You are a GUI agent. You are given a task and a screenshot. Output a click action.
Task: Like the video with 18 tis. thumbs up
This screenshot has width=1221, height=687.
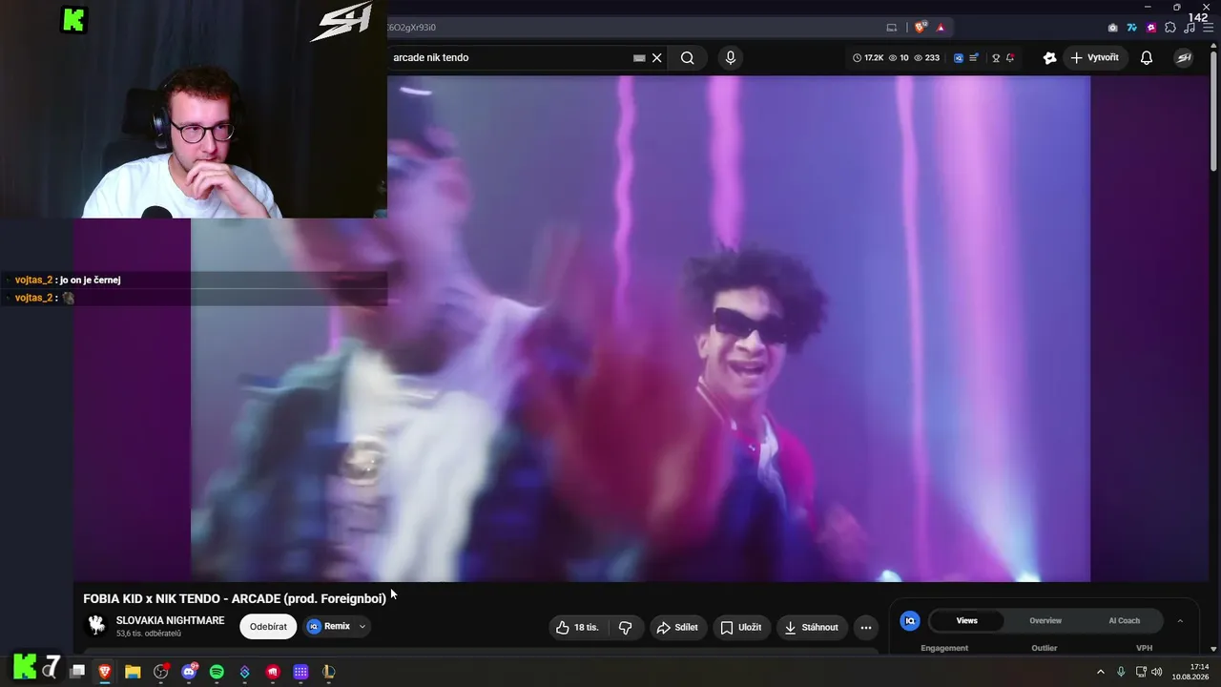[x=577, y=627]
